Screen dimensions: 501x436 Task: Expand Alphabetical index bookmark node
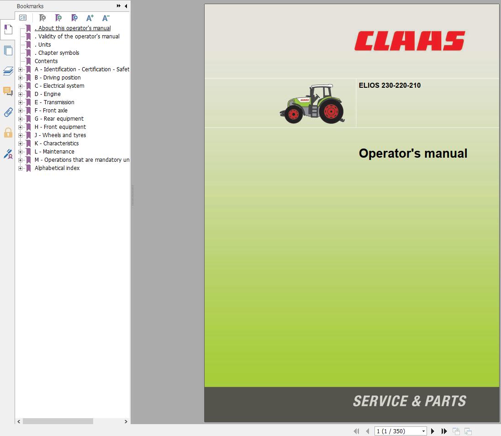tap(21, 168)
